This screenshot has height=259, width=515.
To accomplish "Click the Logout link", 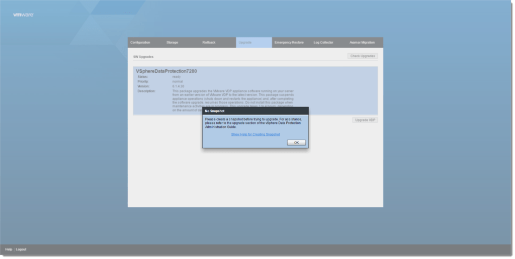I will 21,249.
